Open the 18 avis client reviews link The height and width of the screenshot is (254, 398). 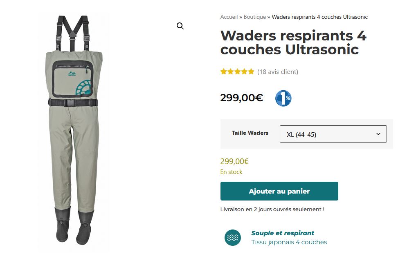tap(278, 72)
